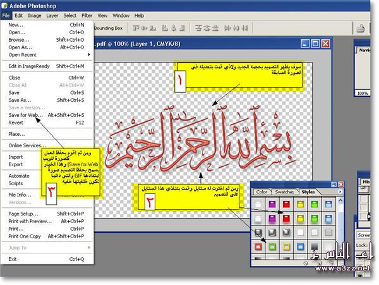Apply the yellow outlined square style
The height and width of the screenshot is (285, 379).
pyautogui.click(x=286, y=247)
